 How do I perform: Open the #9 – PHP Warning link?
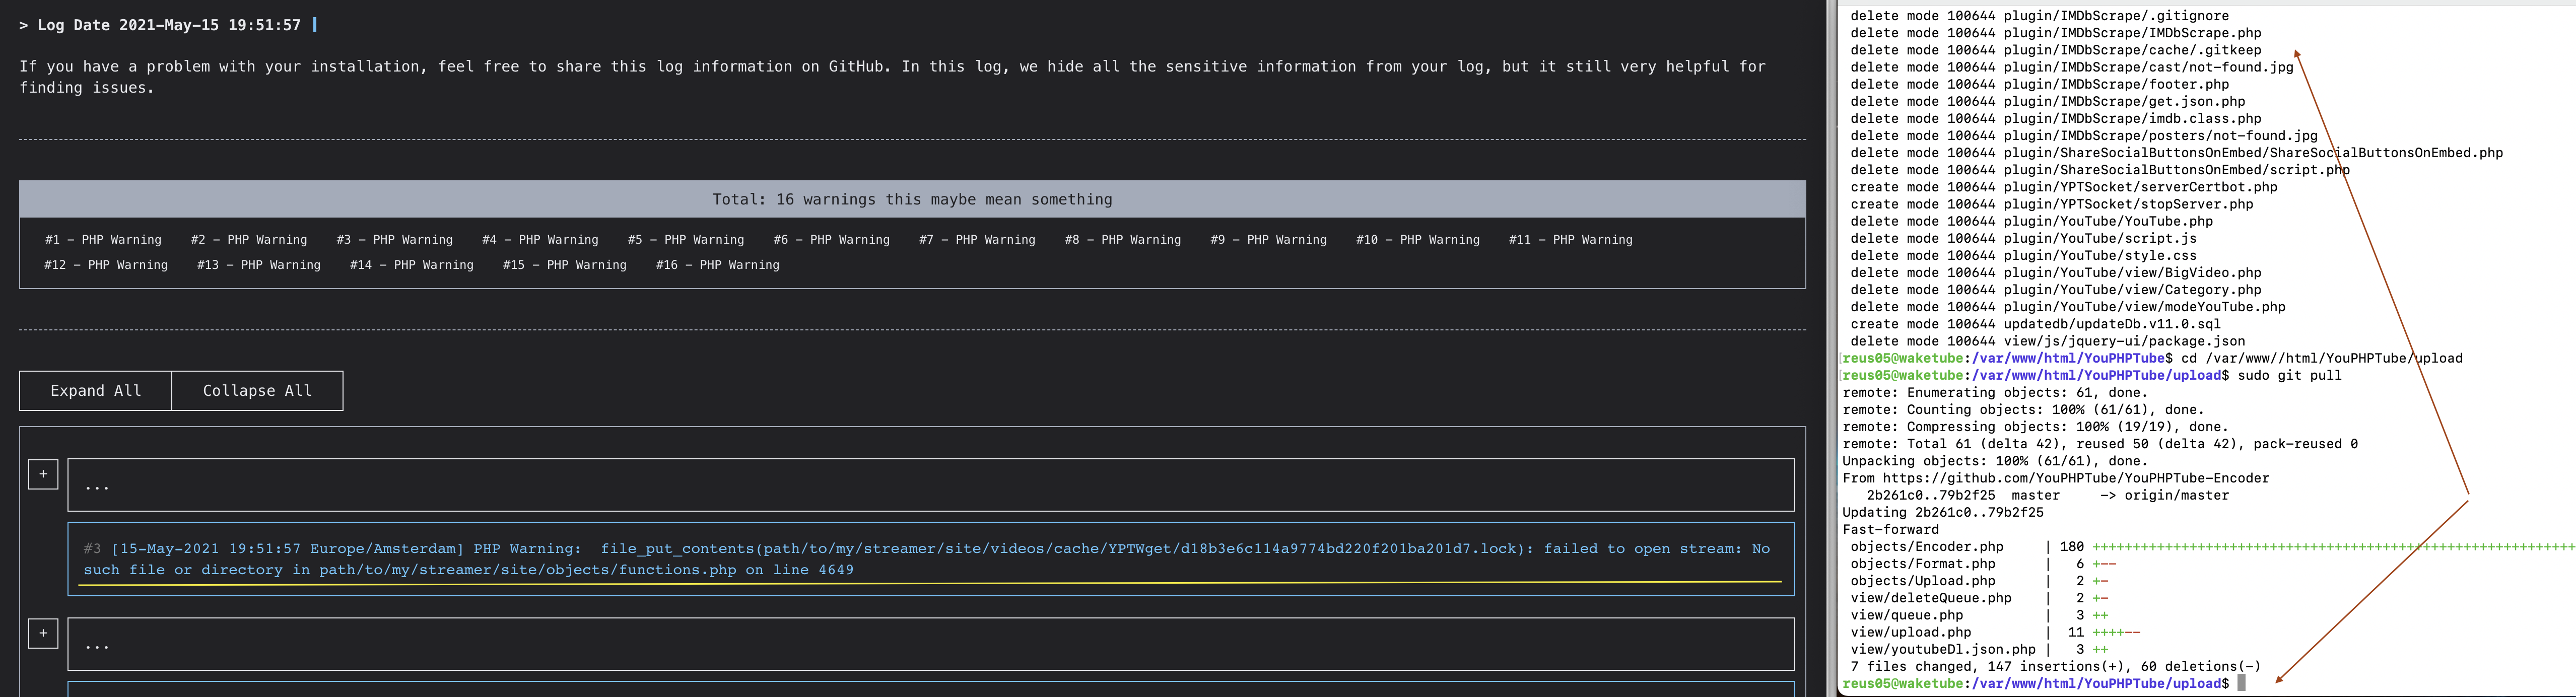[x=1268, y=240]
